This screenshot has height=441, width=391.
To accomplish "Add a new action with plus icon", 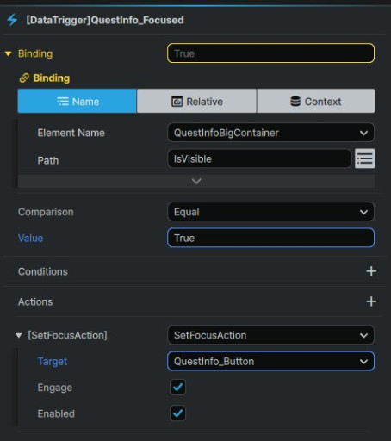I will pyautogui.click(x=371, y=301).
